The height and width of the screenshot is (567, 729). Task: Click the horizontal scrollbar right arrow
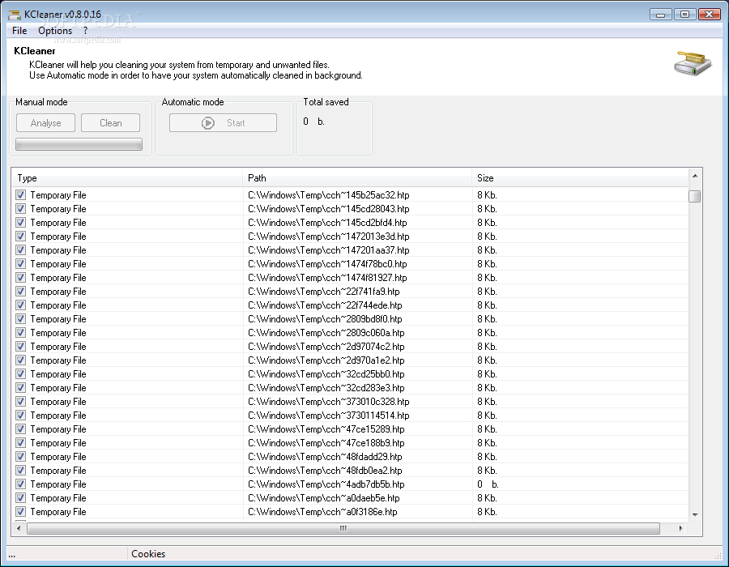tap(680, 528)
